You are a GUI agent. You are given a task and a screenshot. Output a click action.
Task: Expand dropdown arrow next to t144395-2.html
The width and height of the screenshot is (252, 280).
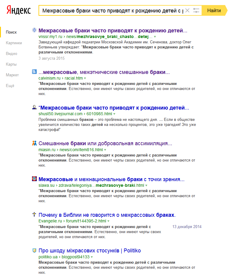108,221
